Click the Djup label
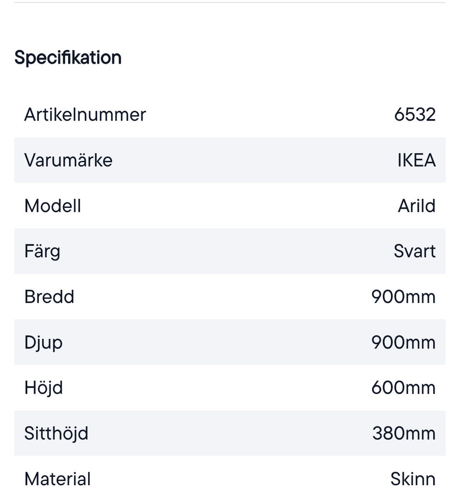 pyautogui.click(x=43, y=343)
